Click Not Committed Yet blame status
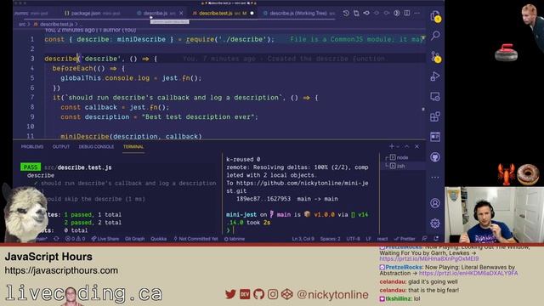Viewport: 544px width, 306px height. click(195, 239)
